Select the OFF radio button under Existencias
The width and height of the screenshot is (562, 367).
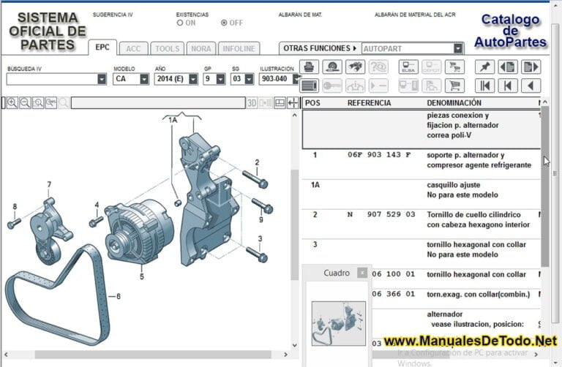click(x=224, y=23)
